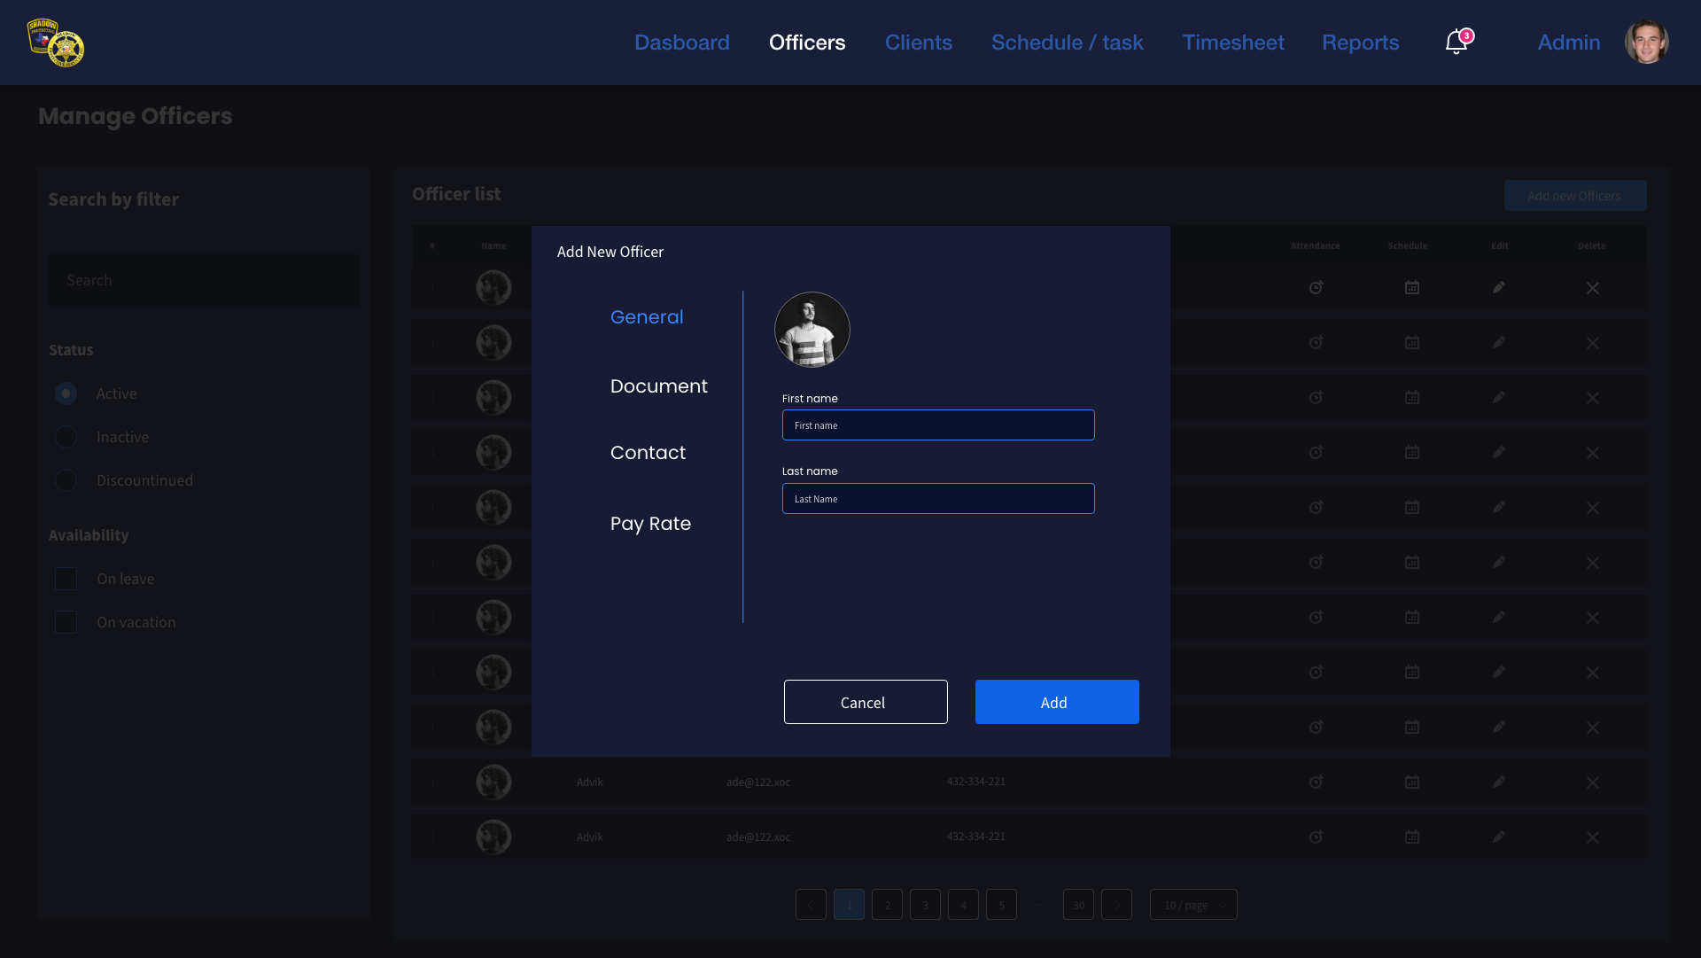1701x958 pixels.
Task: Click the Admin profile avatar
Action: point(1646,43)
